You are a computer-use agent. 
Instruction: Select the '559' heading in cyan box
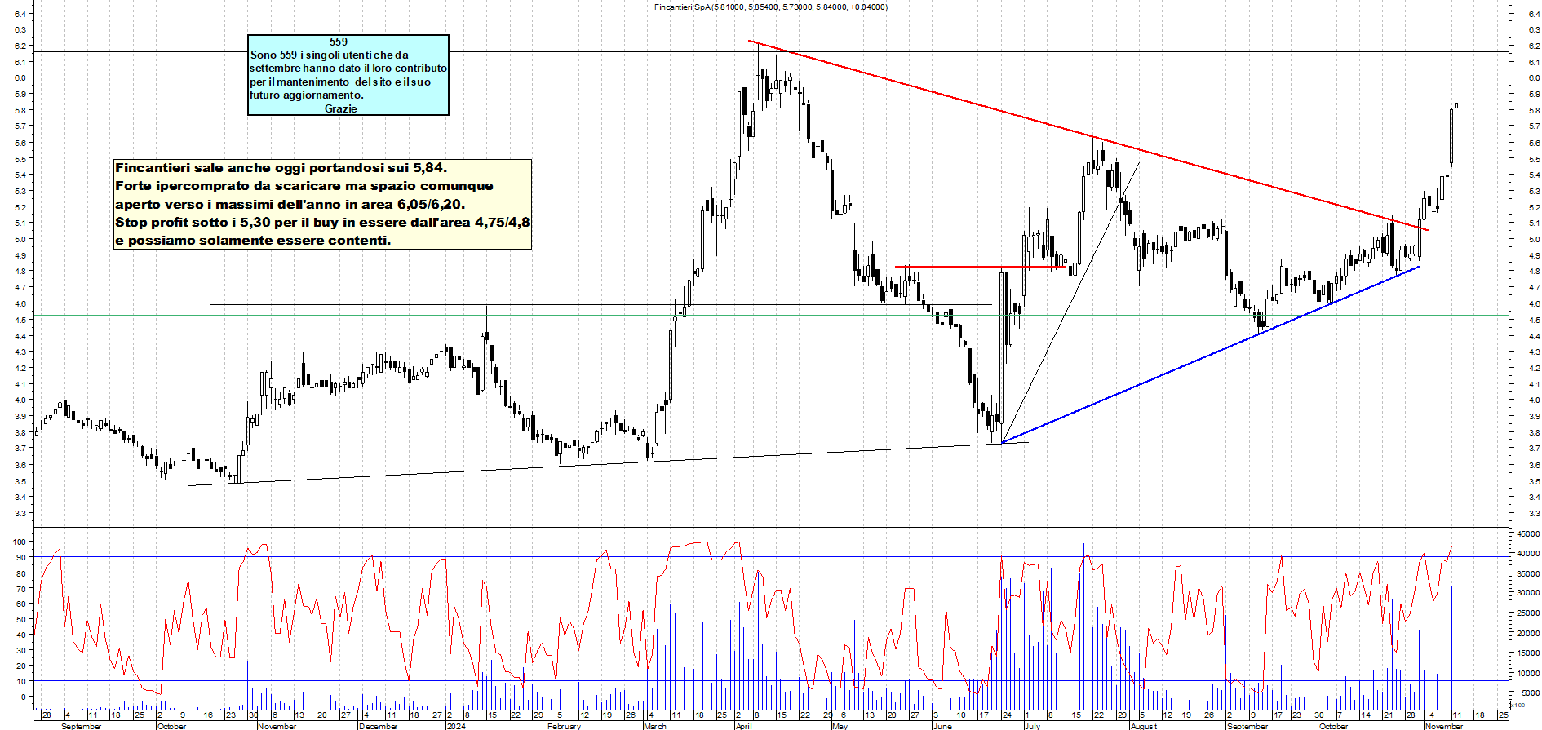point(339,42)
